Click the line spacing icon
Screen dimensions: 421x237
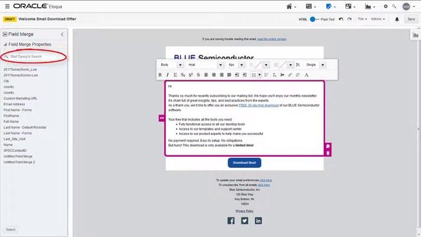[x=298, y=65]
